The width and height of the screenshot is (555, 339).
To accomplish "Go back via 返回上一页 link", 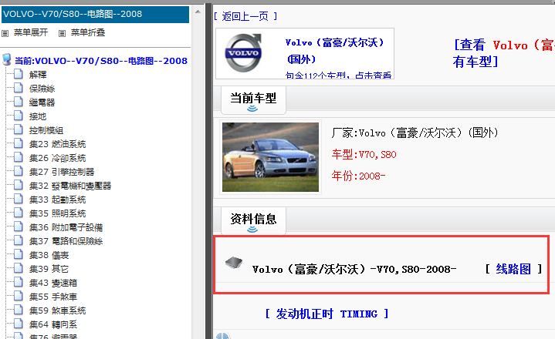I will pyautogui.click(x=245, y=16).
